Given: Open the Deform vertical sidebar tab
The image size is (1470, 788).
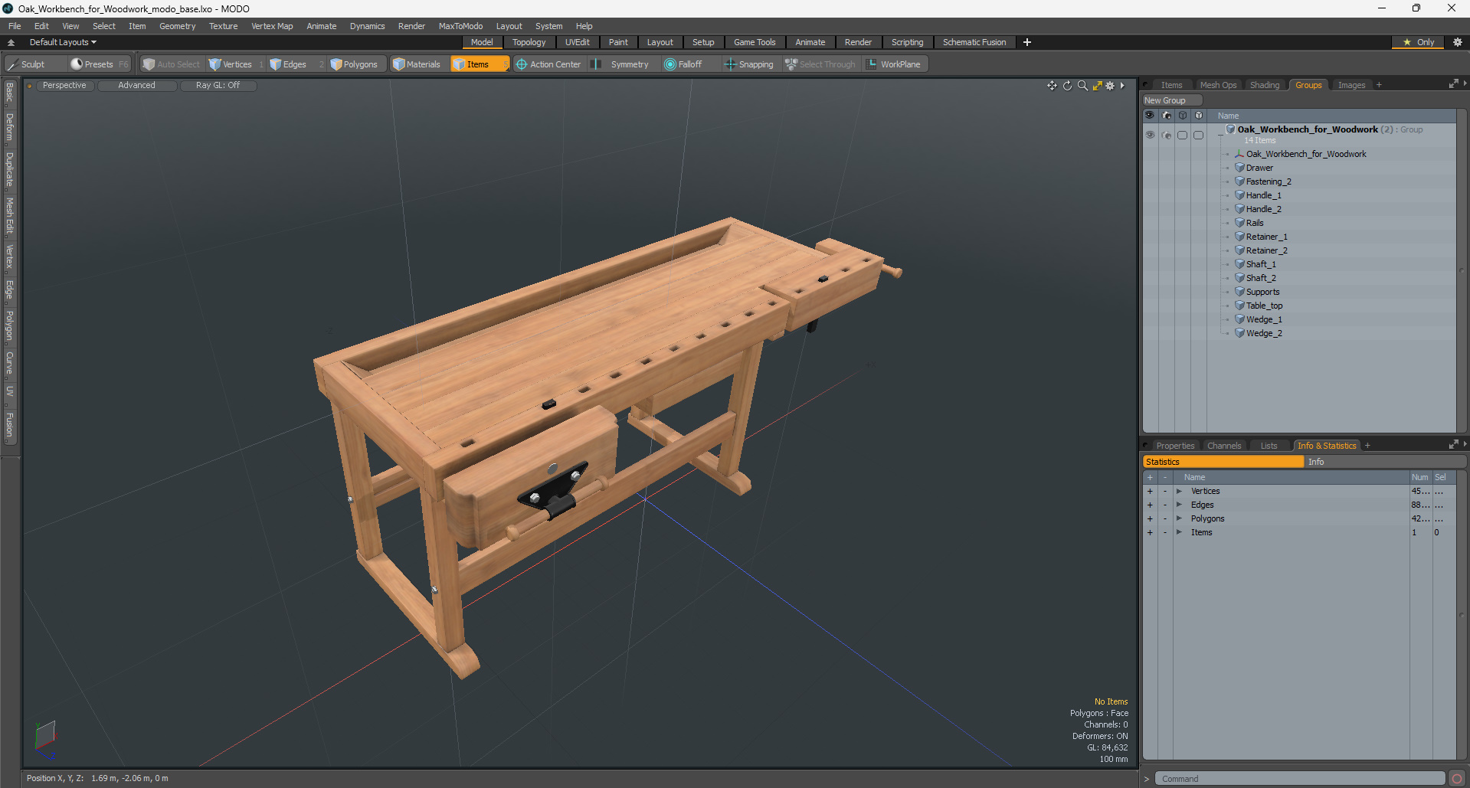Looking at the screenshot, I should point(9,126).
